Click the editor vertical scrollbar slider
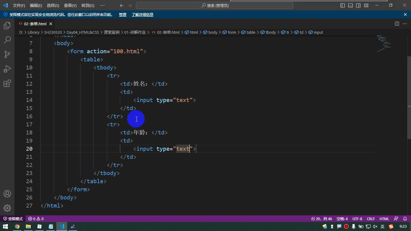 point(409,81)
